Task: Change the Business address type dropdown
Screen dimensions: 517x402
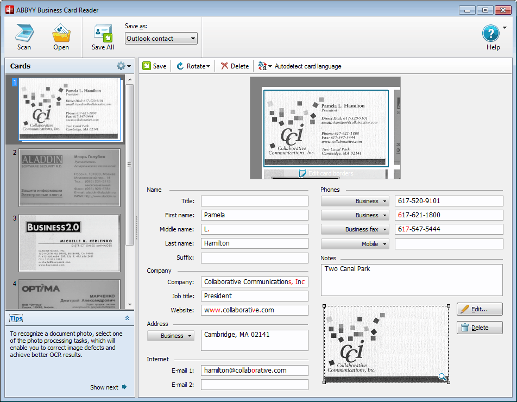Action: (171, 336)
